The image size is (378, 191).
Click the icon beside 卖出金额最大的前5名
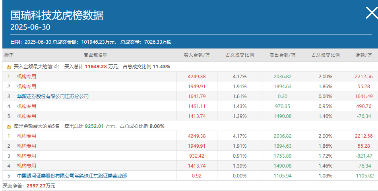pos(9,127)
